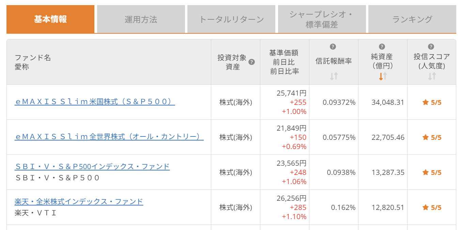The height and width of the screenshot is (230, 460).
Task: Select the トータルリターン tab
Action: 231,19
